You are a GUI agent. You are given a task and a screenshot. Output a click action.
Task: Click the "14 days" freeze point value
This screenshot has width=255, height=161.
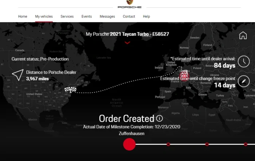pos(225,85)
